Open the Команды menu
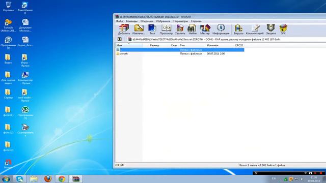This screenshot has height=183, width=326. (x=131, y=21)
